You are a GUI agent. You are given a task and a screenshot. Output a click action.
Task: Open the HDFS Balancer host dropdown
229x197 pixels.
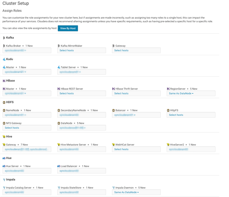click(125, 115)
